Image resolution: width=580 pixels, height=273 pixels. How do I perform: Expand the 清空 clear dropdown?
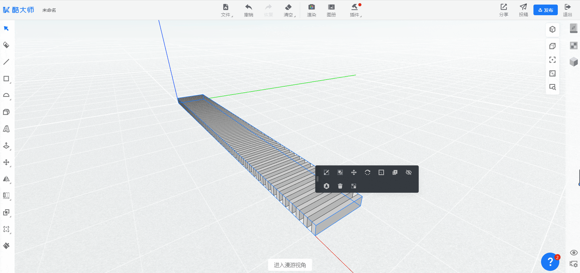coord(289,10)
